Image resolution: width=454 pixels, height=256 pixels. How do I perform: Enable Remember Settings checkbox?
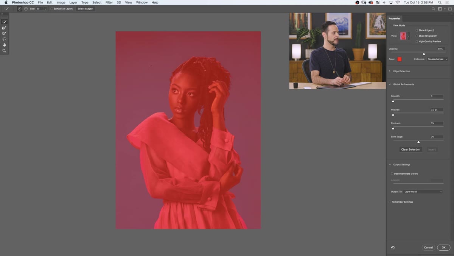(390, 202)
